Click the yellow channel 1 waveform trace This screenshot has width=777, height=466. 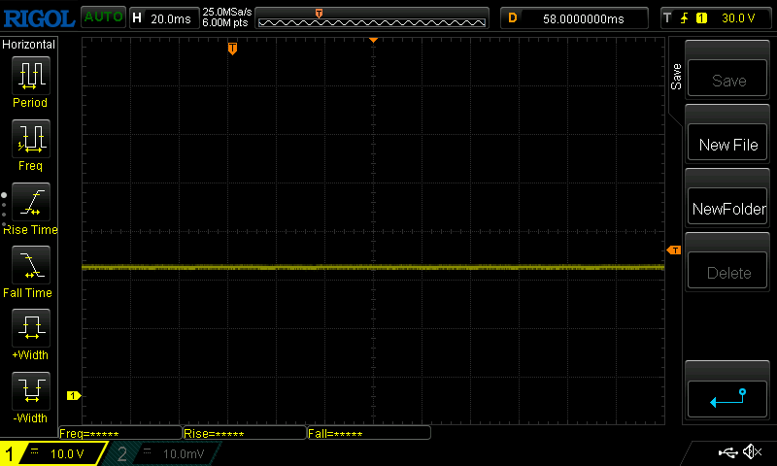tap(373, 267)
